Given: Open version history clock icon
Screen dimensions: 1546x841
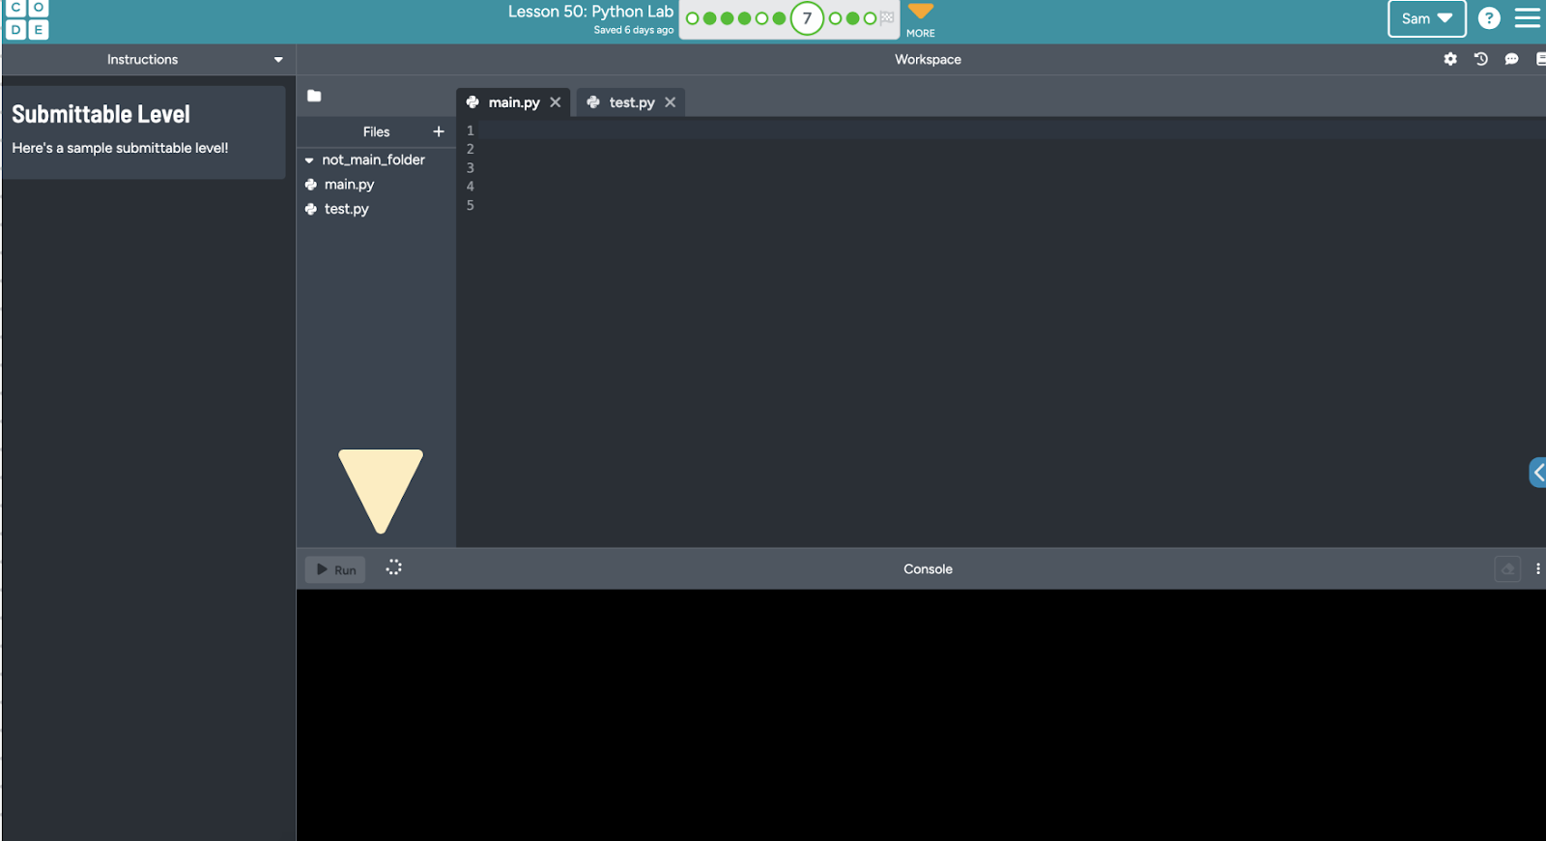Looking at the screenshot, I should [1480, 59].
